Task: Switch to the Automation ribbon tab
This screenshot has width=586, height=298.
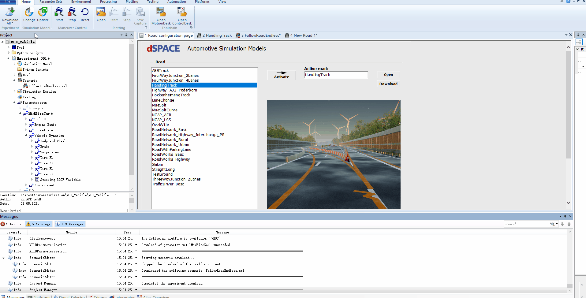Action: point(177,2)
